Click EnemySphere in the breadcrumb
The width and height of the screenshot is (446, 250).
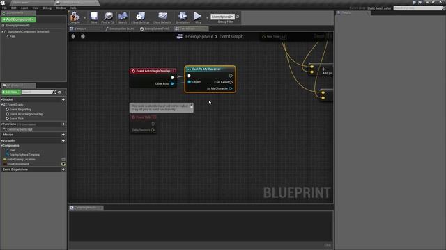point(199,36)
